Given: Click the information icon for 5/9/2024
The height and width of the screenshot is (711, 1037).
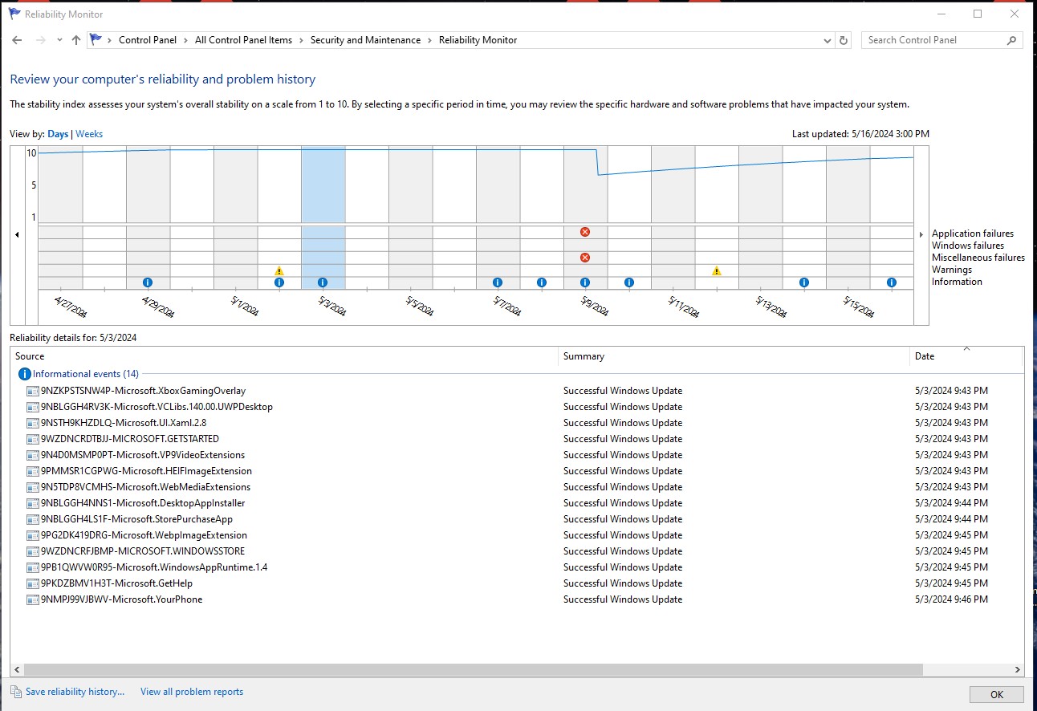Looking at the screenshot, I should (x=585, y=282).
